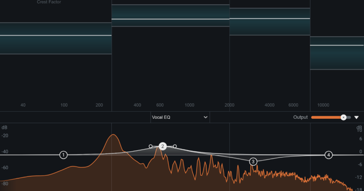Click upper boundary line of lowest band
364x191 pixels.
point(56,23)
